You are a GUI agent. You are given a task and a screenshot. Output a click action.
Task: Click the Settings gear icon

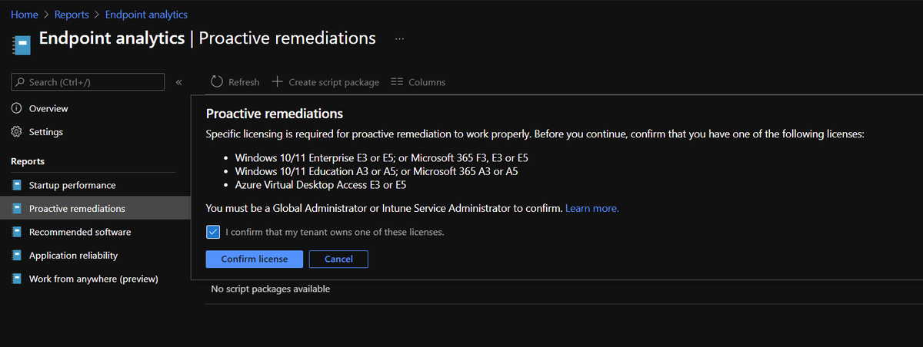click(16, 132)
